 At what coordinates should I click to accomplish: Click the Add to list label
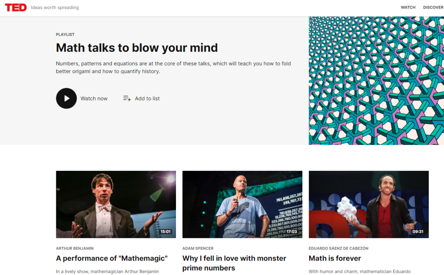pyautogui.click(x=147, y=99)
